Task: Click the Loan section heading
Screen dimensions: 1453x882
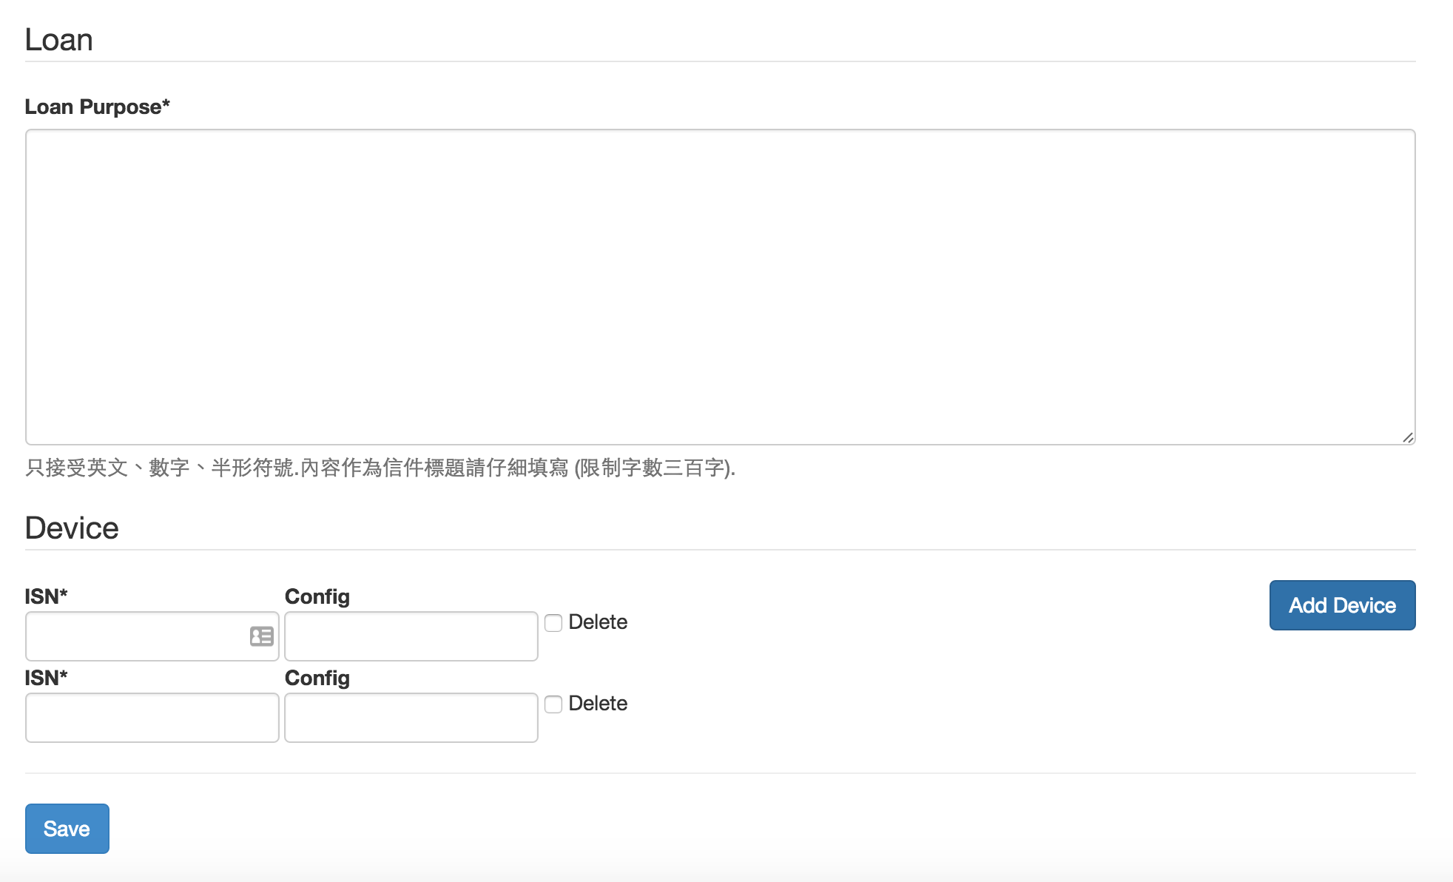Action: 59,40
